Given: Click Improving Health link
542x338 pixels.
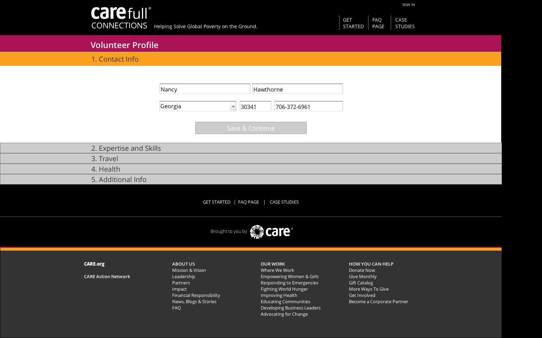Looking at the screenshot, I should pyautogui.click(x=279, y=295).
